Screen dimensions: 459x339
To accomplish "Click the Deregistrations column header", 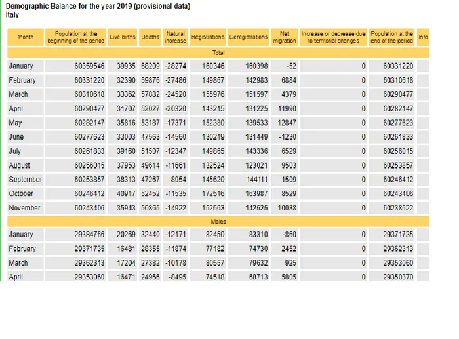I will [249, 37].
